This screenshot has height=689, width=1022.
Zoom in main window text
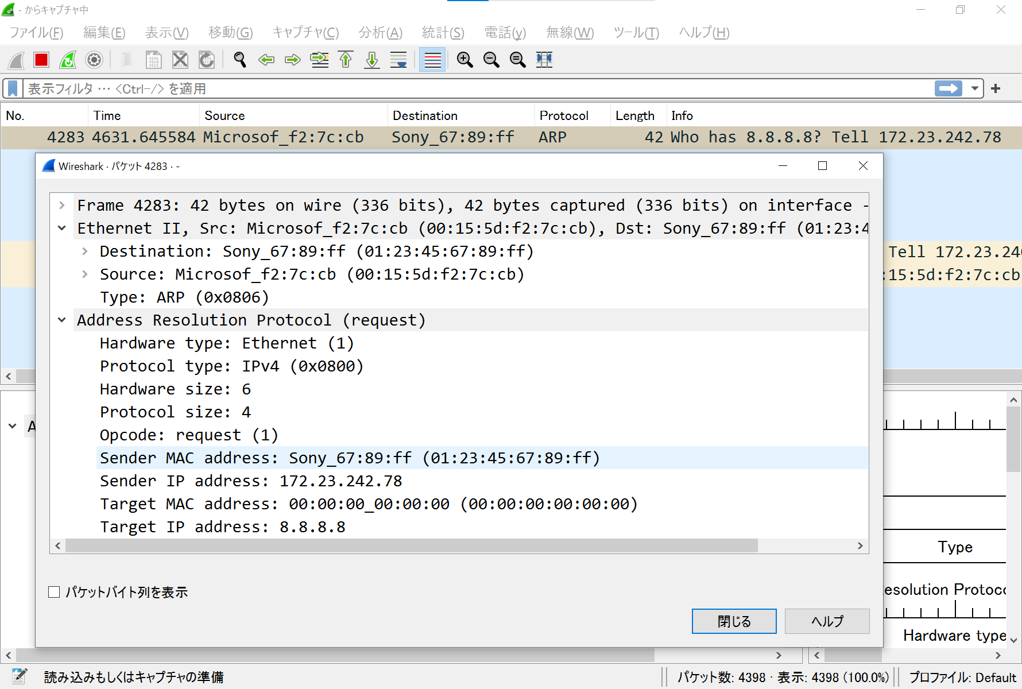pyautogui.click(x=464, y=60)
